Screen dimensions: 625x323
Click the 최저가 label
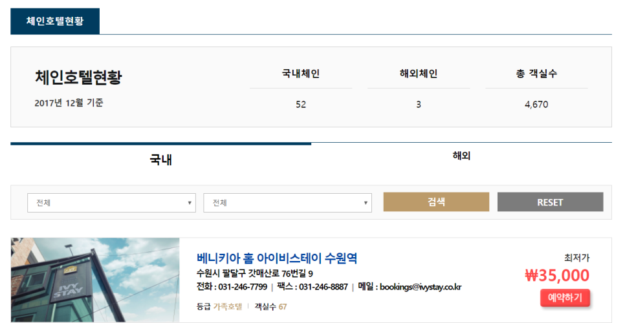click(x=576, y=258)
